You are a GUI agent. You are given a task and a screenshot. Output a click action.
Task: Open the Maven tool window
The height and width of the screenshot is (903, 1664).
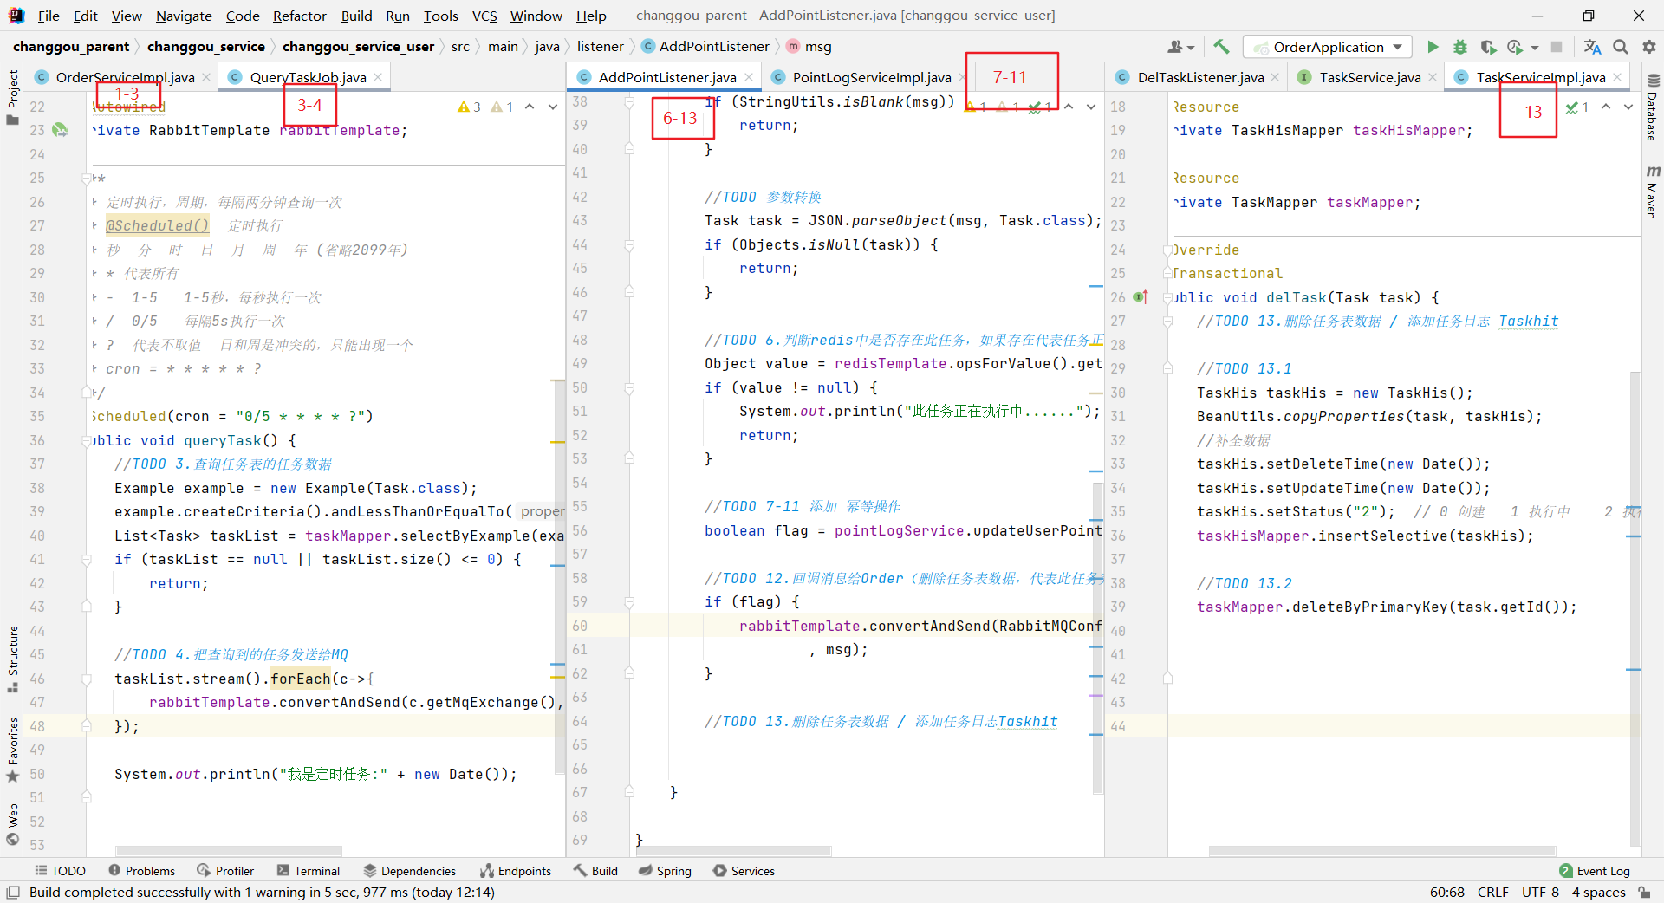tap(1652, 192)
